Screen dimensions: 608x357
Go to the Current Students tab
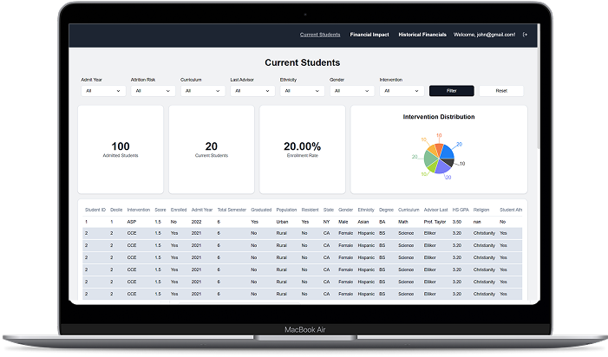[320, 35]
